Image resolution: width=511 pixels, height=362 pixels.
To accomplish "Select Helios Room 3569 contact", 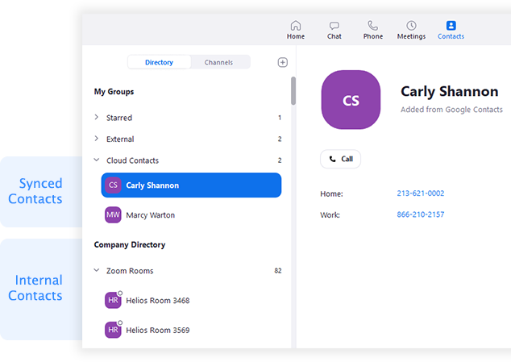I will (157, 331).
